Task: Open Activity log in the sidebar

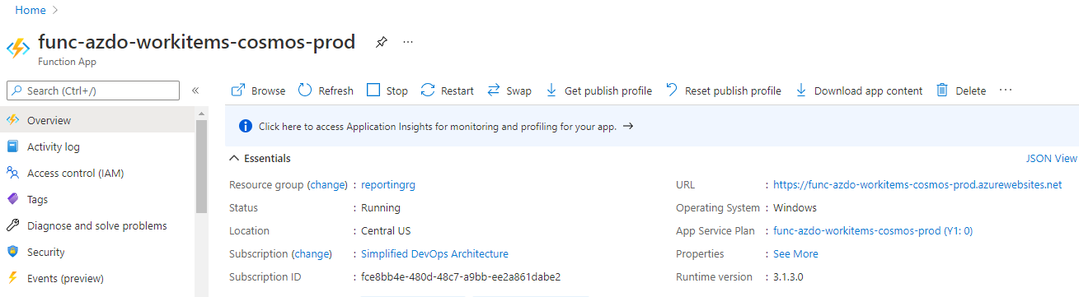Action: pyautogui.click(x=97, y=146)
